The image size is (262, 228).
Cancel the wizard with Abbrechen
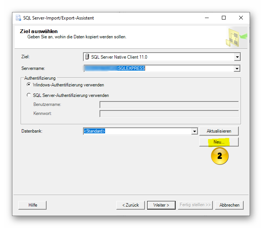229,205
